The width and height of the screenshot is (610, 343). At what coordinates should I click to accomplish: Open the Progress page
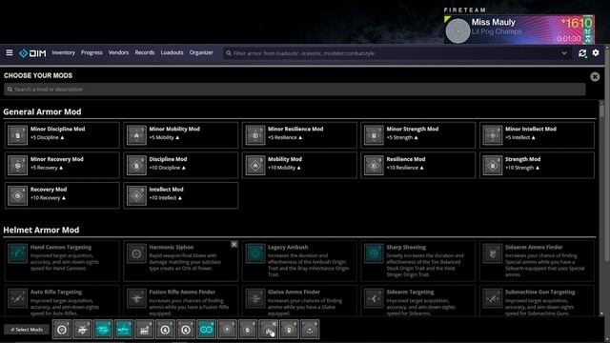click(x=91, y=52)
